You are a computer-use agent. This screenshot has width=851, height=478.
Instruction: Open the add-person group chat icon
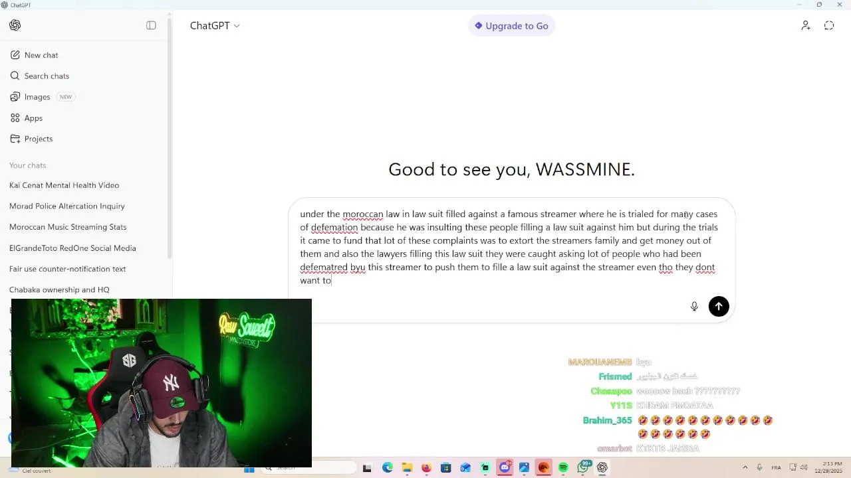(x=805, y=25)
